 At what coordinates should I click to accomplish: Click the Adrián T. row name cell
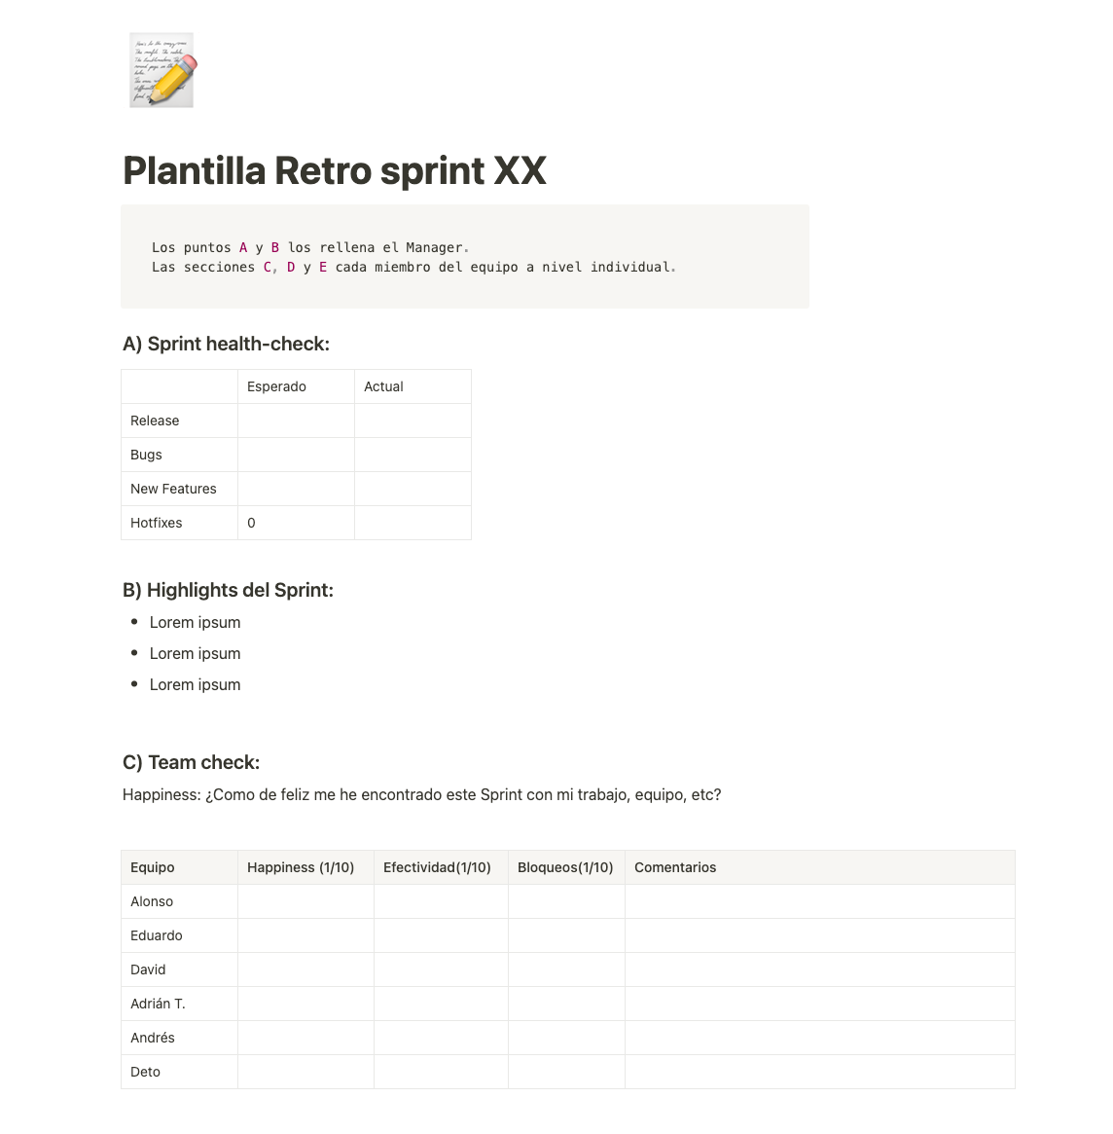179,1004
